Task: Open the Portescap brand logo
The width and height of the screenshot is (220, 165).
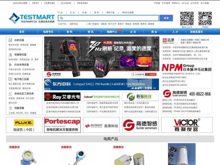Action: 62,125
